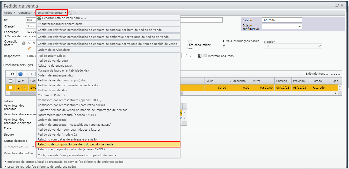Screen dimensions: 349x169
Task: Choose Exportar pedidos de venda no modelo de importação
Action: pos(108,110)
